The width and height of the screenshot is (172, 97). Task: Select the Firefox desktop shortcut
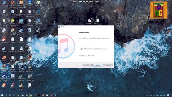click(4, 58)
